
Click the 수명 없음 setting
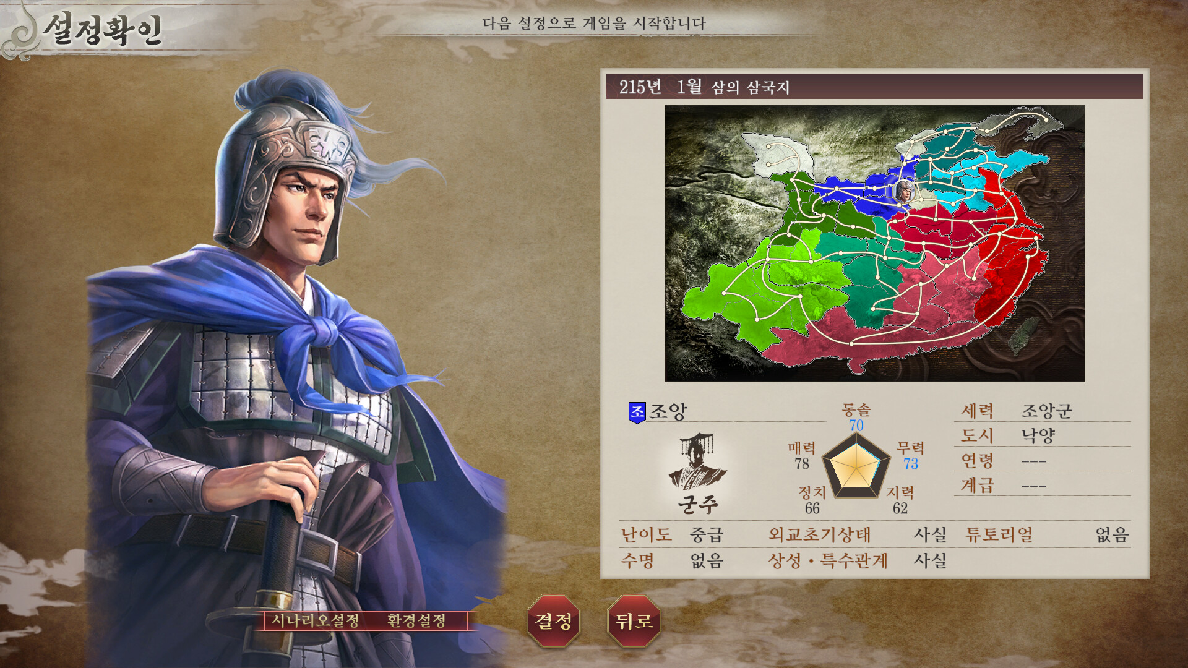pyautogui.click(x=672, y=560)
